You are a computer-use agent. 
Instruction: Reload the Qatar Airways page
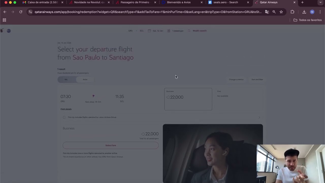21,12
